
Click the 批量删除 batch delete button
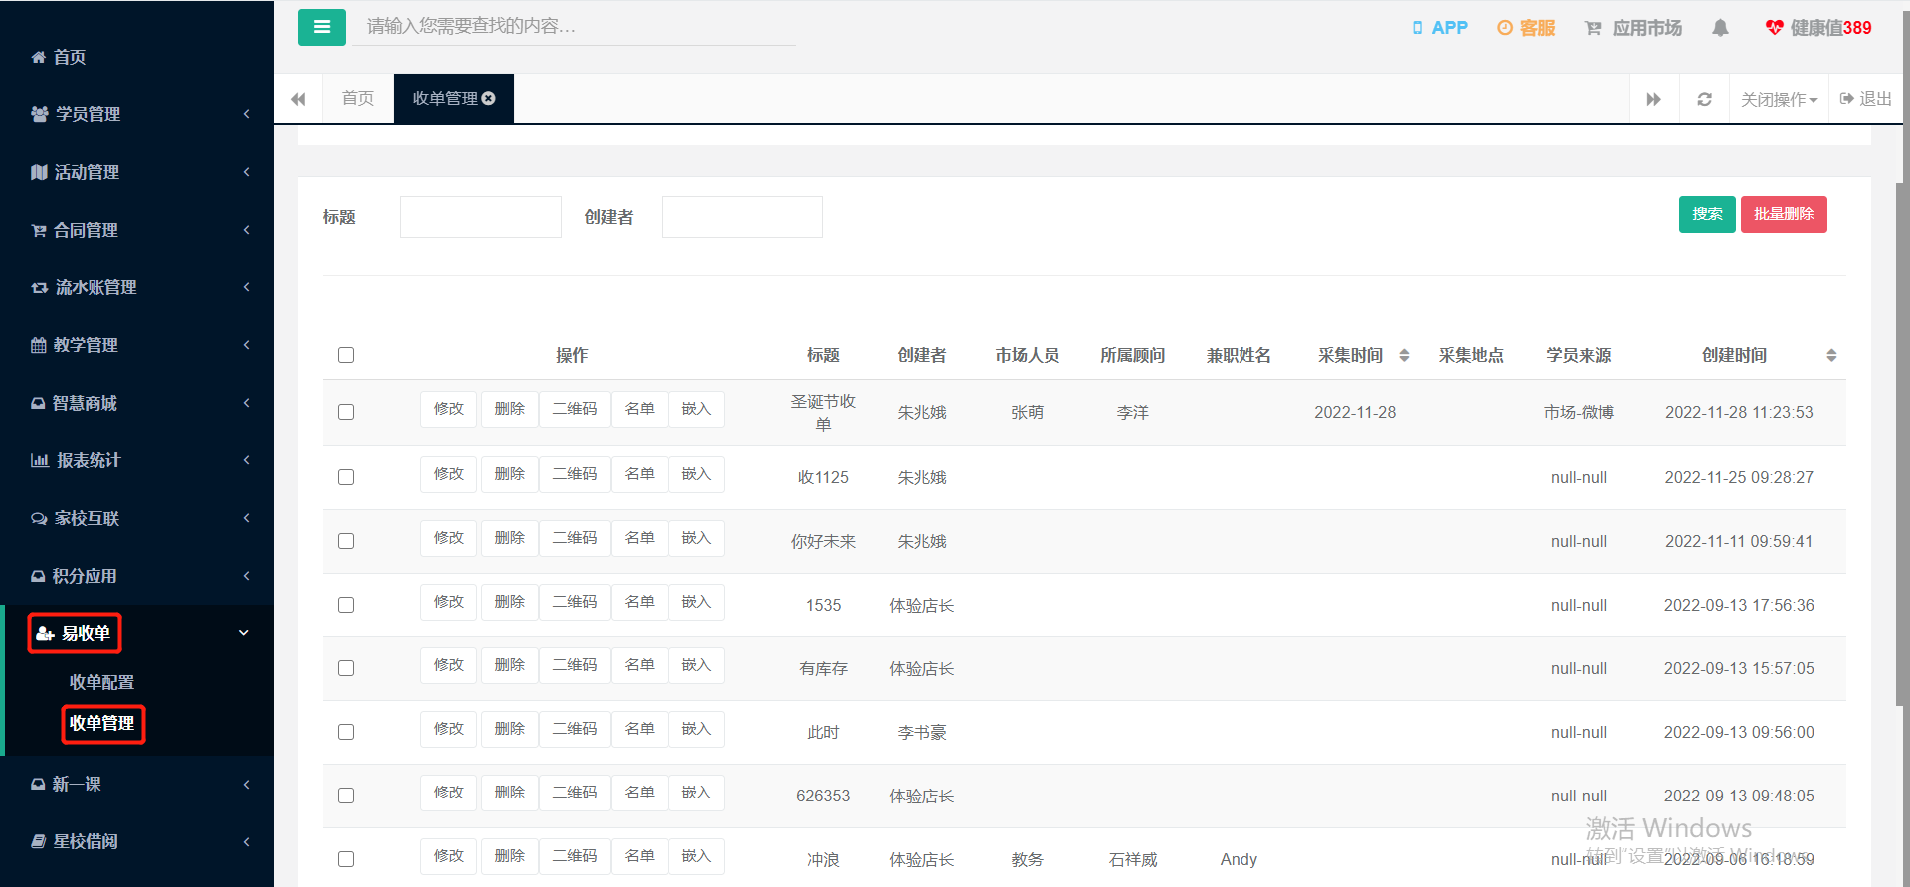[x=1784, y=214]
